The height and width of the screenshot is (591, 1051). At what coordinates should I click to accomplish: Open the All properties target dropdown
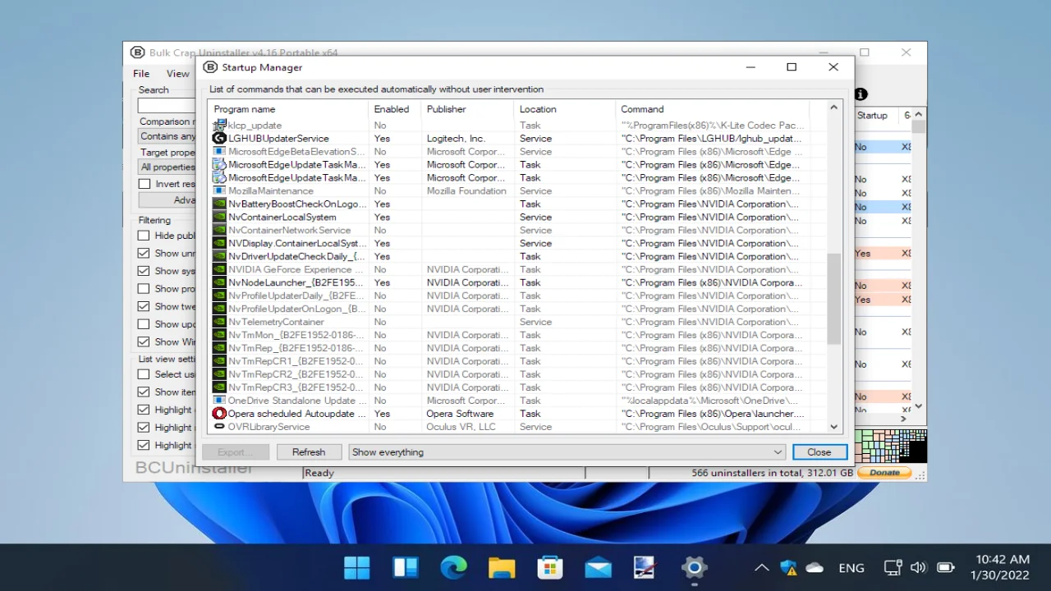[168, 167]
